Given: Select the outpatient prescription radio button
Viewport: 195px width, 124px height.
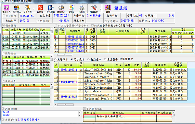Looking at the screenshot, I should tap(71, 59).
